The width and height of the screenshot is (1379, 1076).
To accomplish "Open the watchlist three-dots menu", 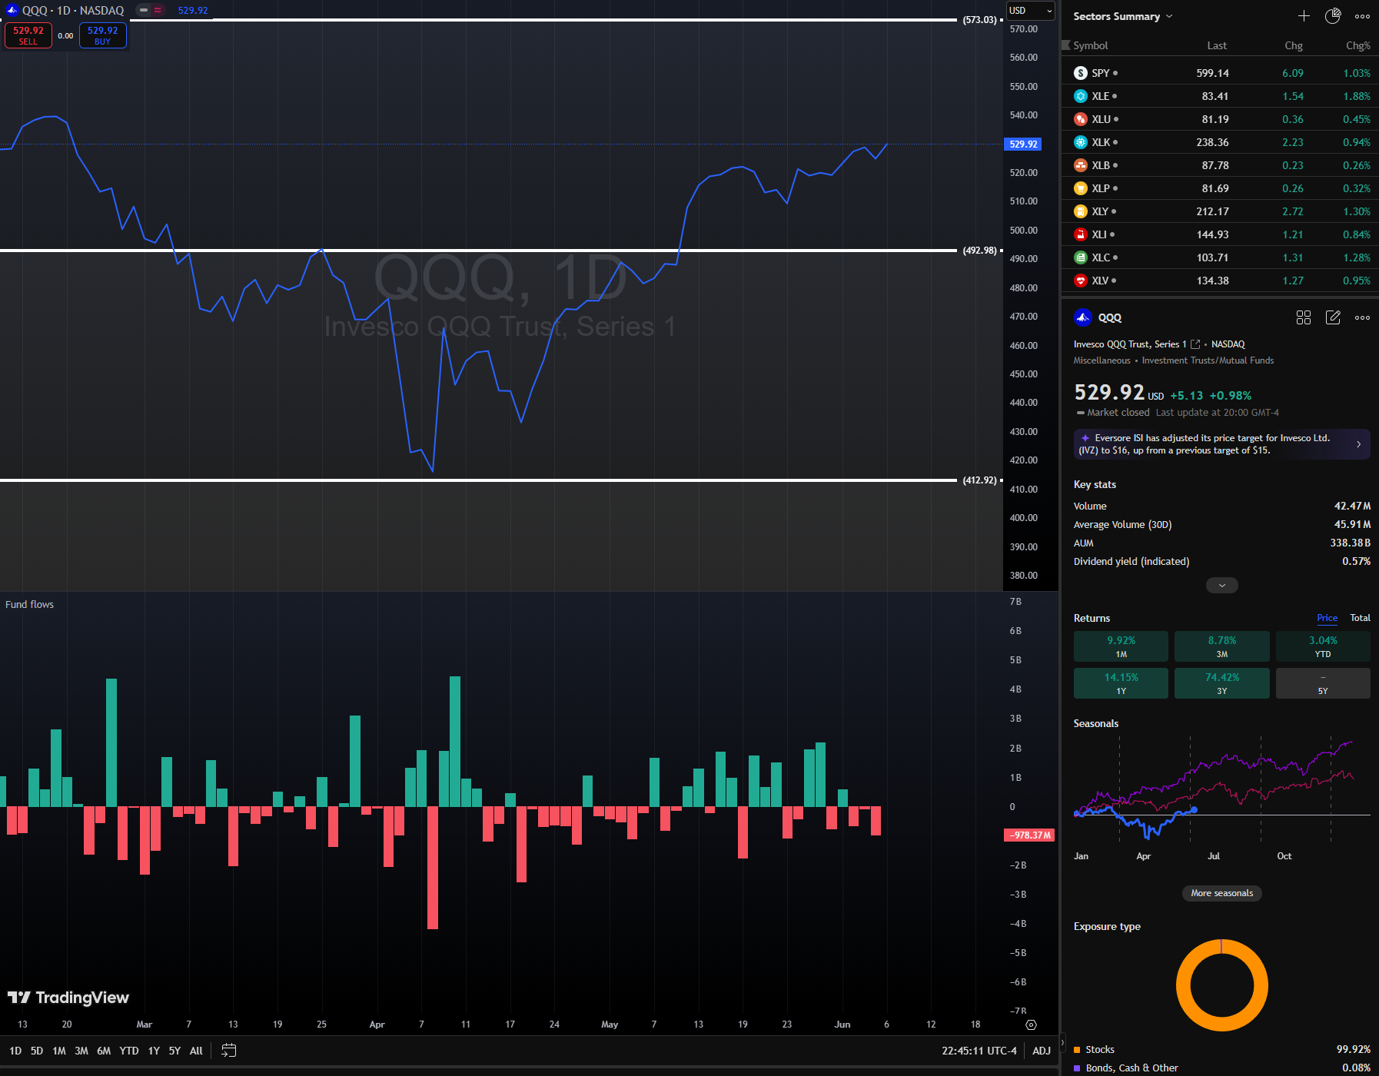I will pyautogui.click(x=1362, y=16).
